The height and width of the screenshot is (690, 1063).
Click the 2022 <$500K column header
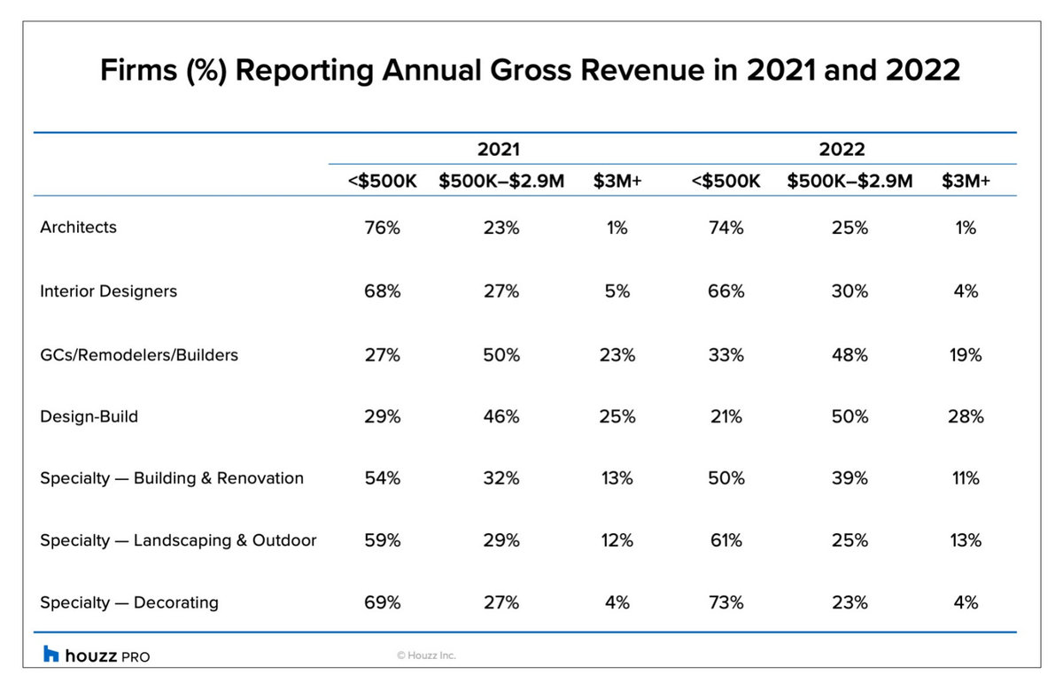coord(725,181)
